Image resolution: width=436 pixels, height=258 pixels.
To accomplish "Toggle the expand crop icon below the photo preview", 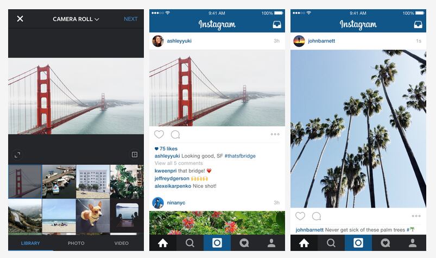I will click(17, 155).
